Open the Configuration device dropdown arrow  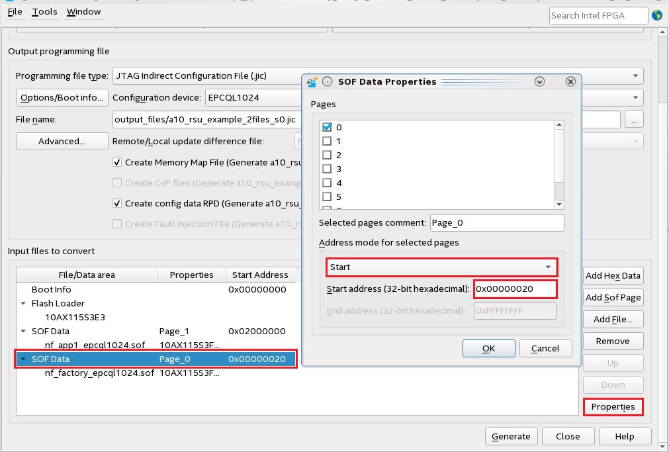coord(635,97)
